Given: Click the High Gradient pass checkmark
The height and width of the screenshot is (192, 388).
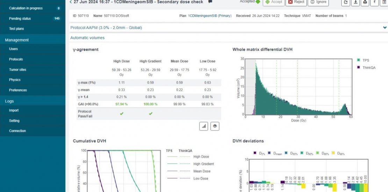Looking at the screenshot, I should click(150, 114).
